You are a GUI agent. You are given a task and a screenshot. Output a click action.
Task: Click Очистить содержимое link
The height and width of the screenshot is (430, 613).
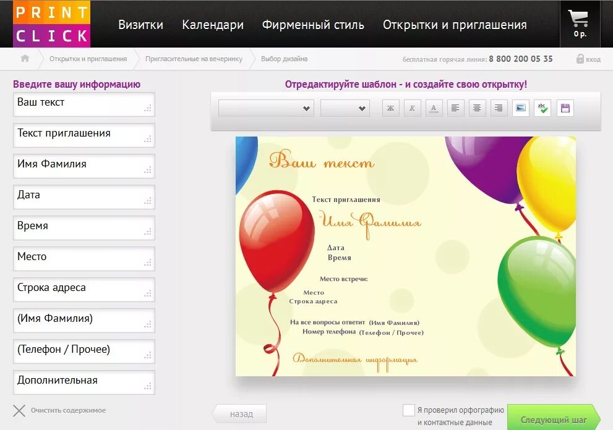(69, 410)
